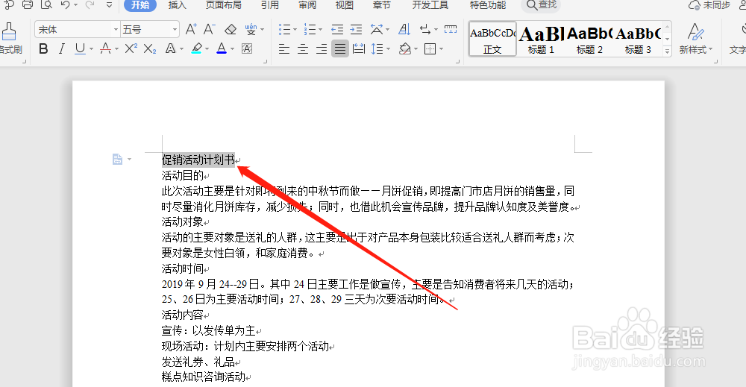
Task: Click the document navigation icon left of title
Action: tap(117, 160)
